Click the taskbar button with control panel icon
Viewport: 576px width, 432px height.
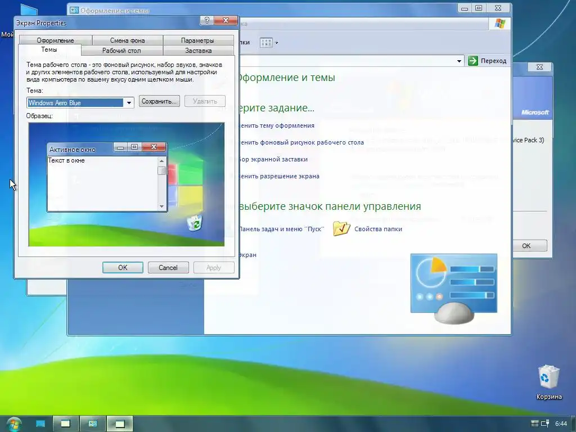(93, 424)
